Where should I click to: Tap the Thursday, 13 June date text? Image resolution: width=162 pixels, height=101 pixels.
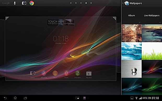(x=61, y=43)
